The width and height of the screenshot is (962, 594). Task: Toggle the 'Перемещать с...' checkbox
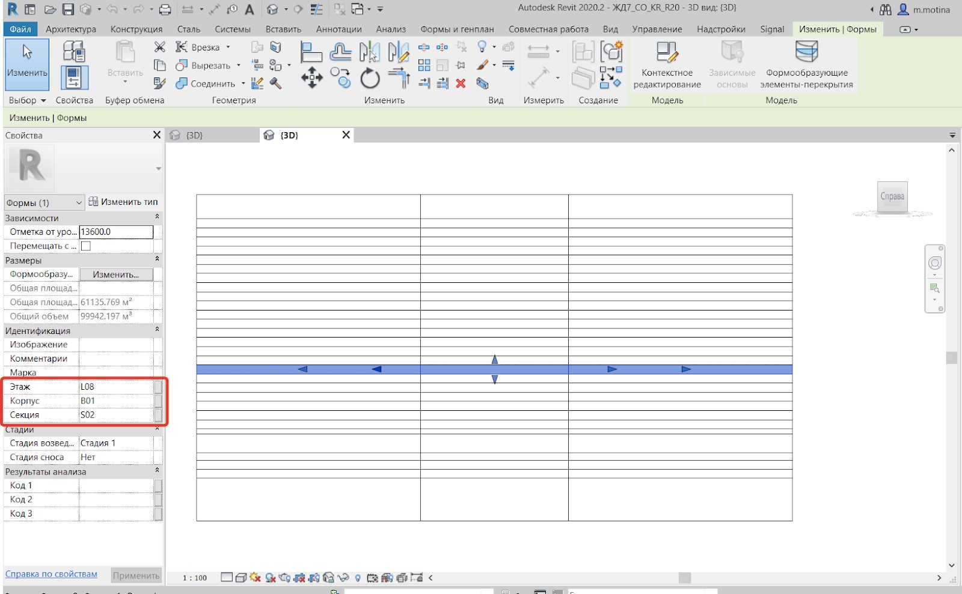[86, 246]
